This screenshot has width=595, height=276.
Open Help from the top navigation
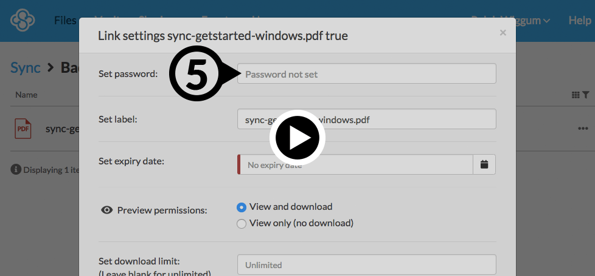tap(580, 21)
